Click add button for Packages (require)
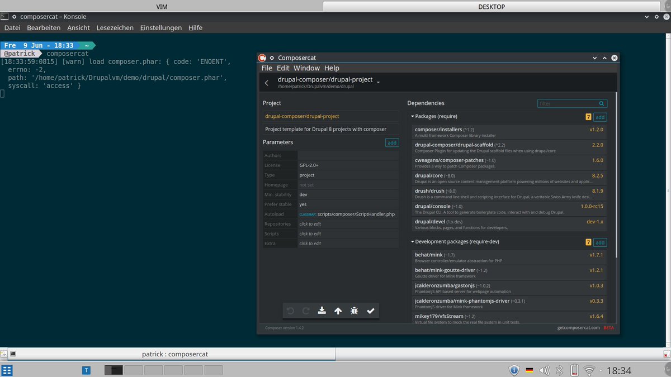 coord(599,117)
